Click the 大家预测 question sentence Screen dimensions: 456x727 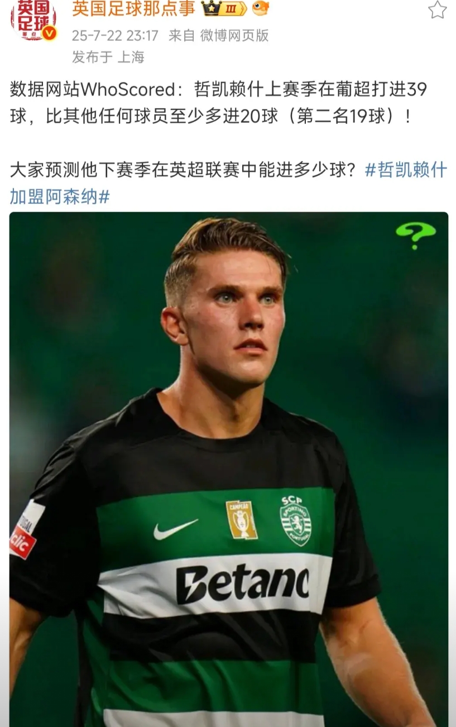pos(183,170)
